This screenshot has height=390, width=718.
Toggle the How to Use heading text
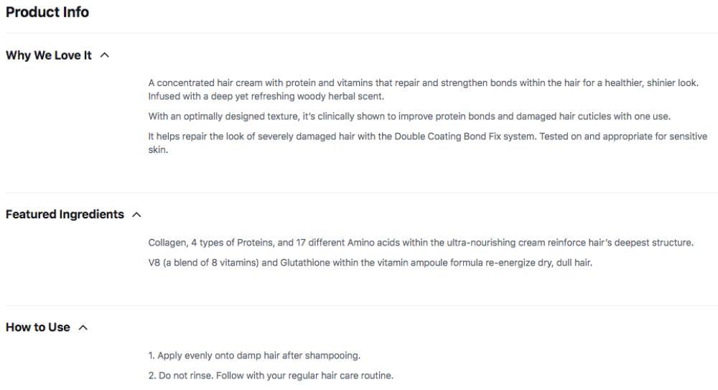pos(37,328)
